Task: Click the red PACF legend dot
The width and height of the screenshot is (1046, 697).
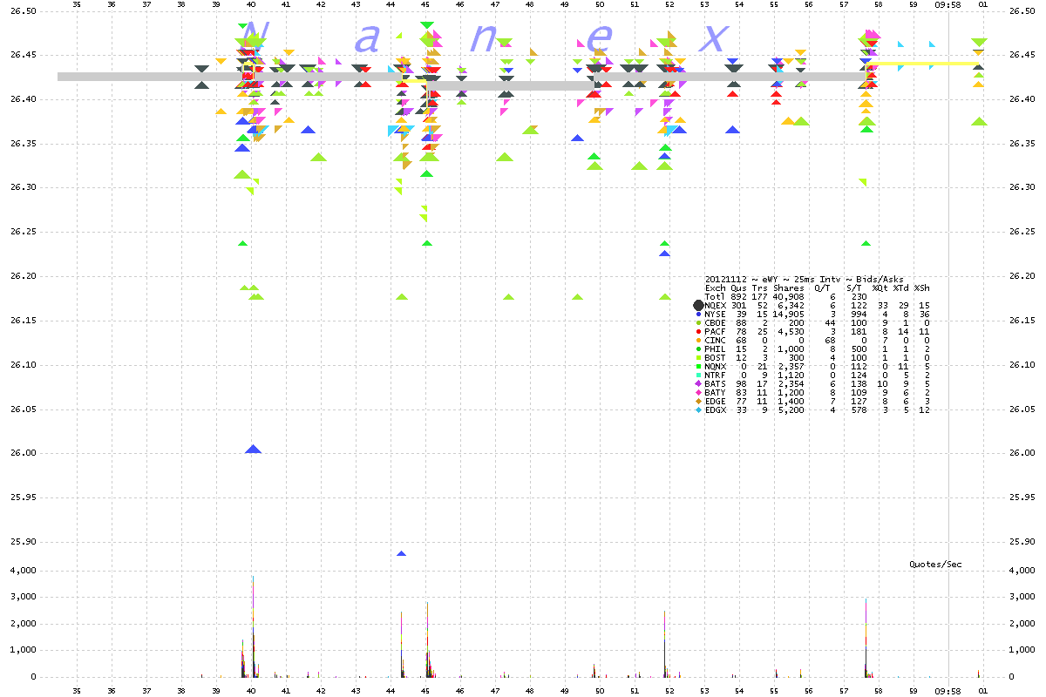Action: click(x=699, y=331)
